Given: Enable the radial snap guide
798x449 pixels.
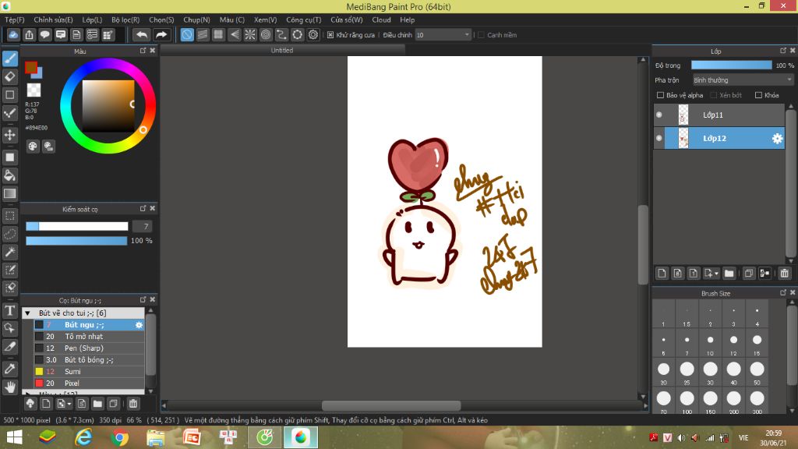Looking at the screenshot, I should coord(250,34).
